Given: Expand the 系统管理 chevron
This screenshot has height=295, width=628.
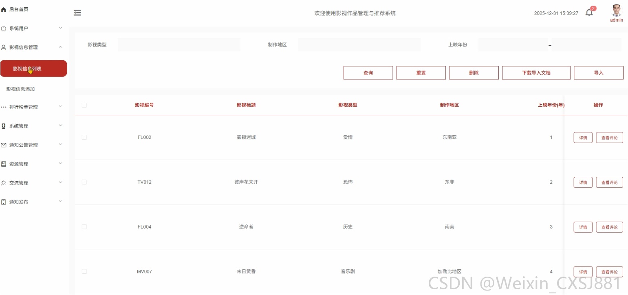Looking at the screenshot, I should (x=60, y=125).
